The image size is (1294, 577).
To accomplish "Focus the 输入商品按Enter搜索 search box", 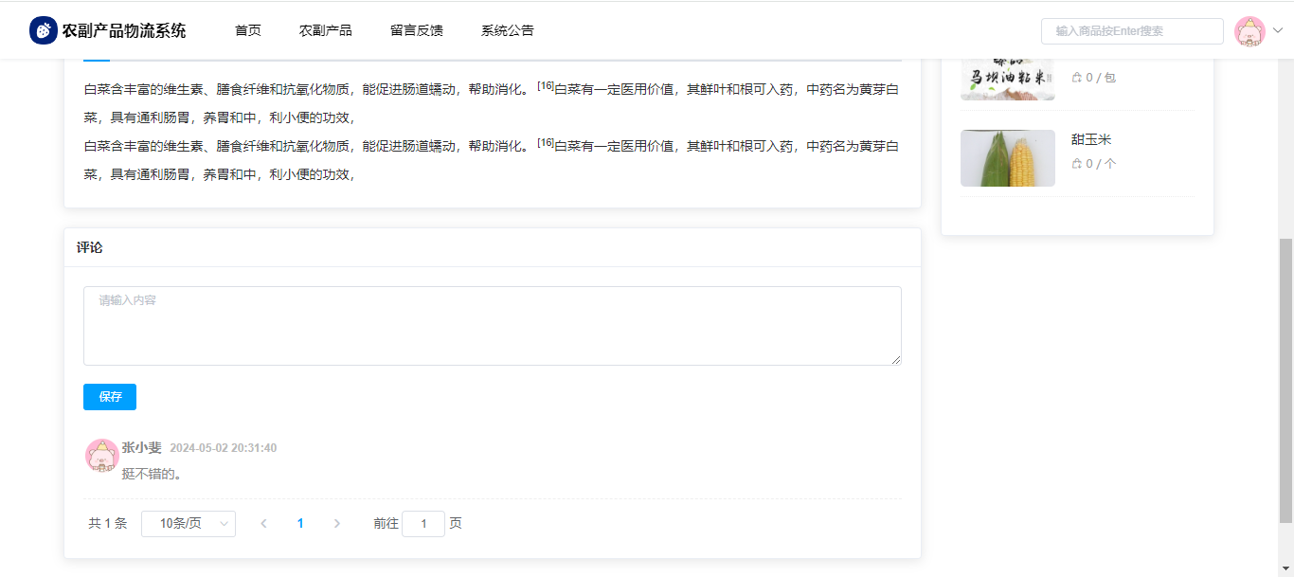I will coord(1132,31).
